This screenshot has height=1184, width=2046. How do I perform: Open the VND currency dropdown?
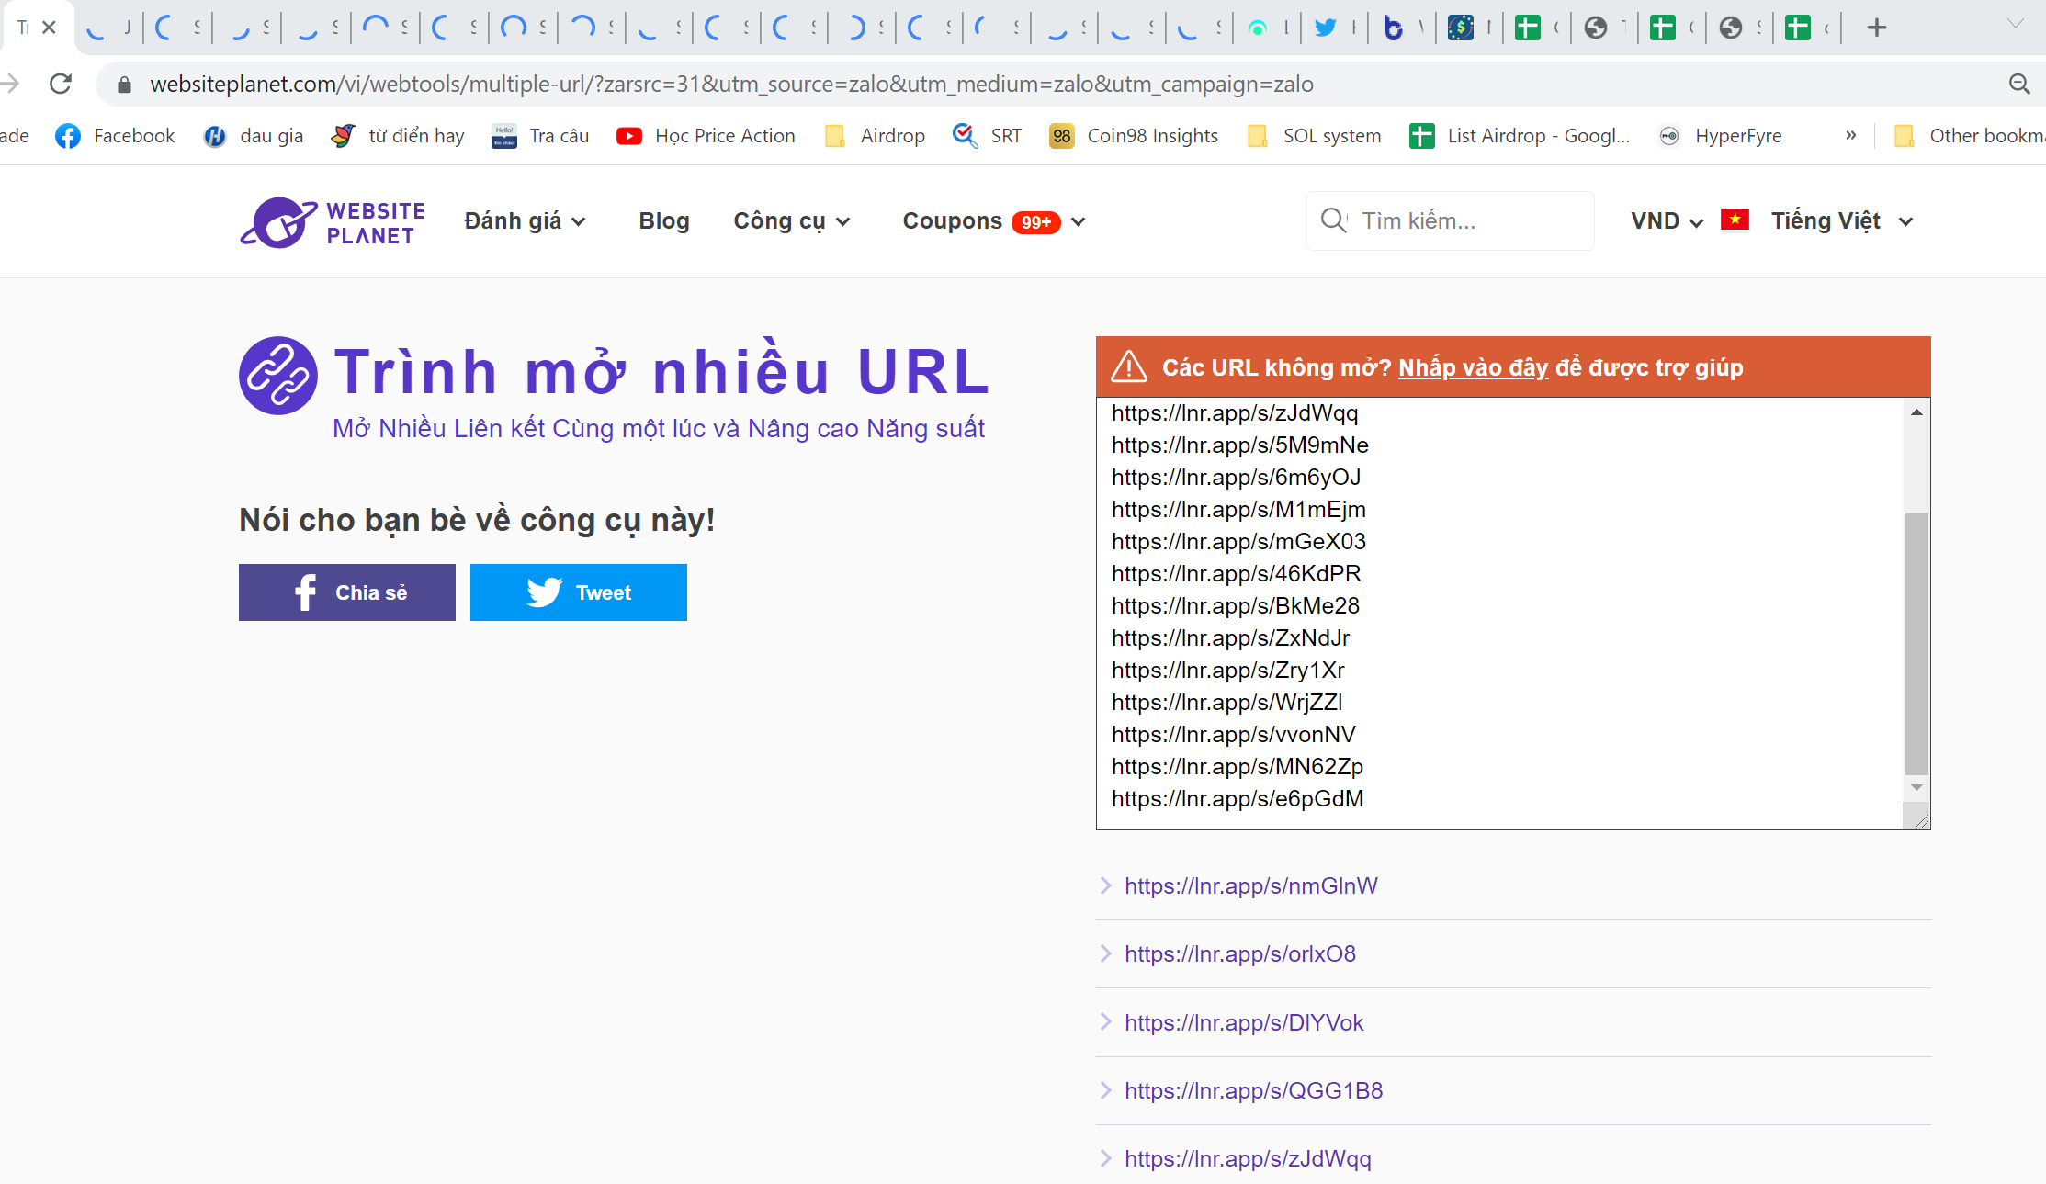click(1666, 221)
